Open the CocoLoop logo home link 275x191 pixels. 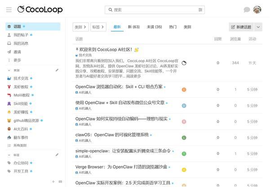click(x=40, y=9)
